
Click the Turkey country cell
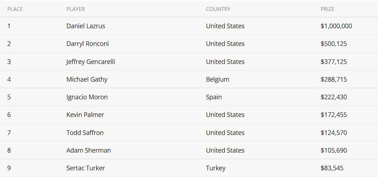pos(216,168)
